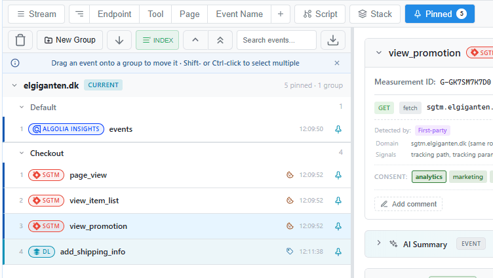Click the SGTM badge on page_view
The height and width of the screenshot is (278, 493).
(46, 175)
